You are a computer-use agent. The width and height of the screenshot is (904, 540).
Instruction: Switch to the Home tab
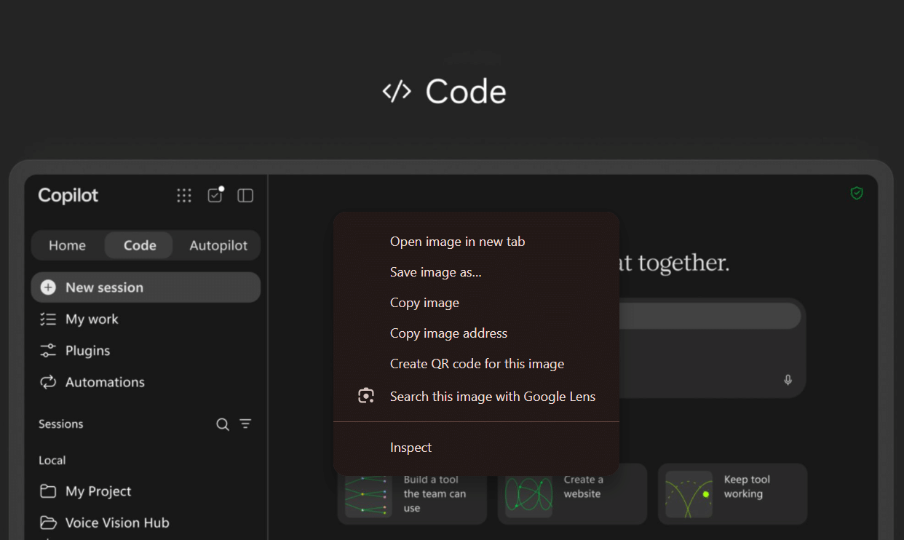[67, 245]
